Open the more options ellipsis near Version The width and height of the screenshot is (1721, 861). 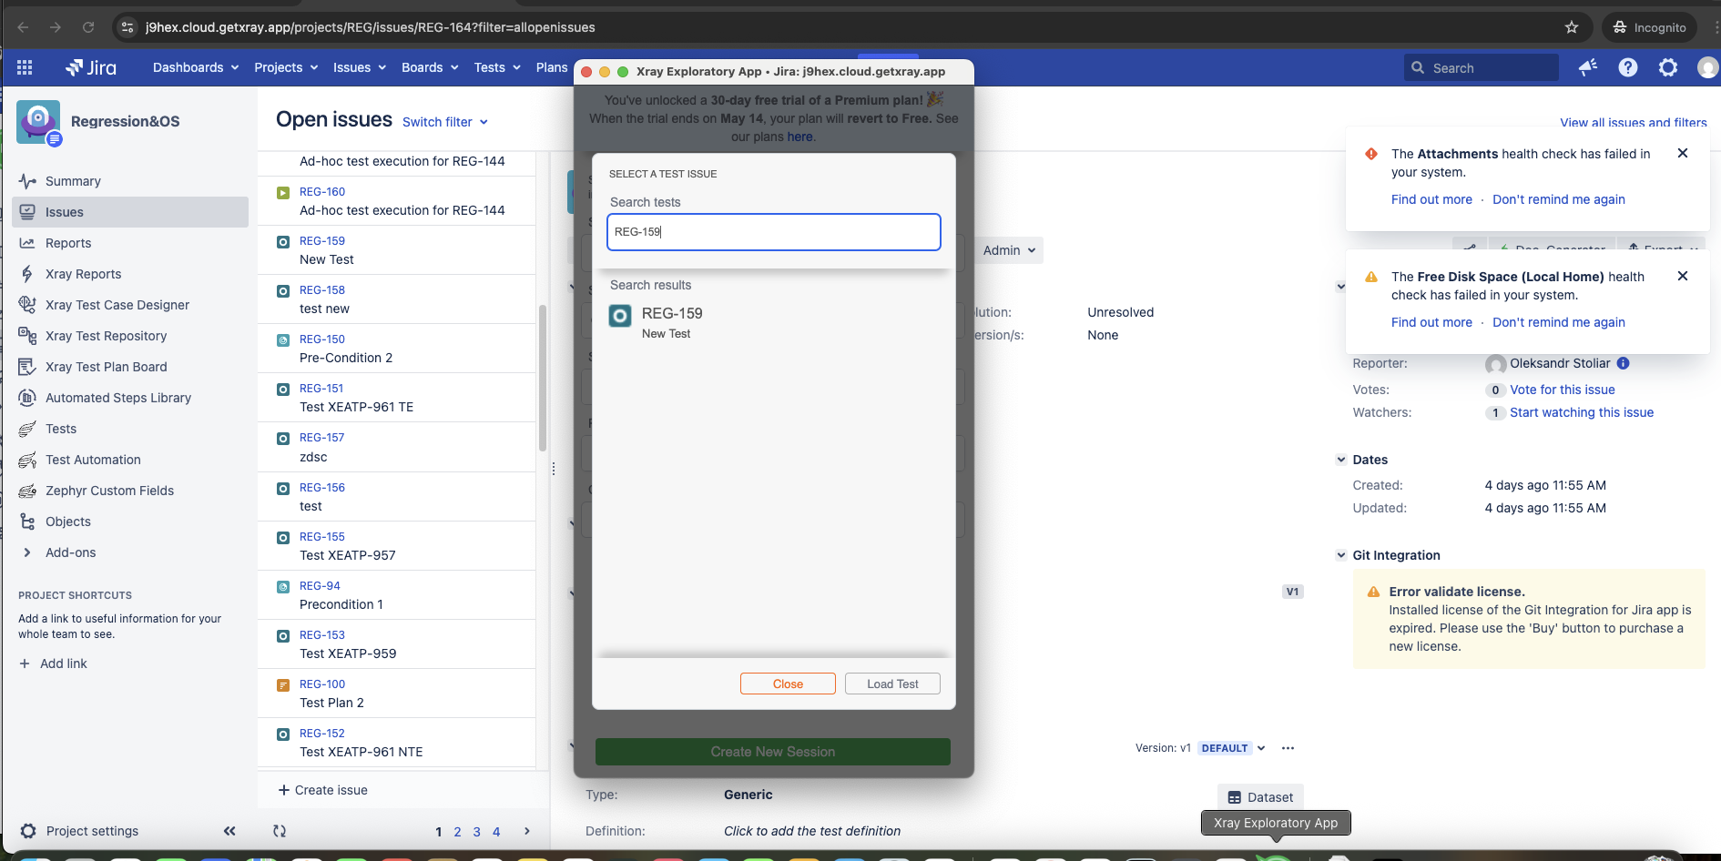1288,748
